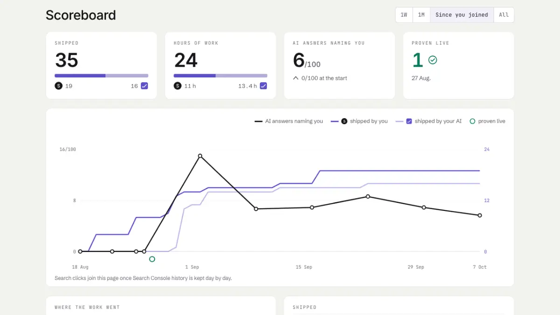The width and height of the screenshot is (560, 315).
Task: Click the Where the Work Went heading
Action: 87,308
